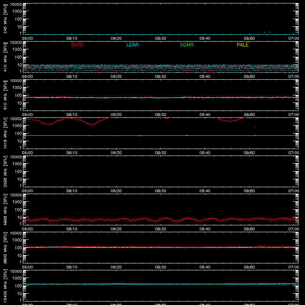Image resolution: width=305 pixels, height=305 pixels.
Task: Select the 245 MHz [SFU] axis label
Action: tap(5, 19)
